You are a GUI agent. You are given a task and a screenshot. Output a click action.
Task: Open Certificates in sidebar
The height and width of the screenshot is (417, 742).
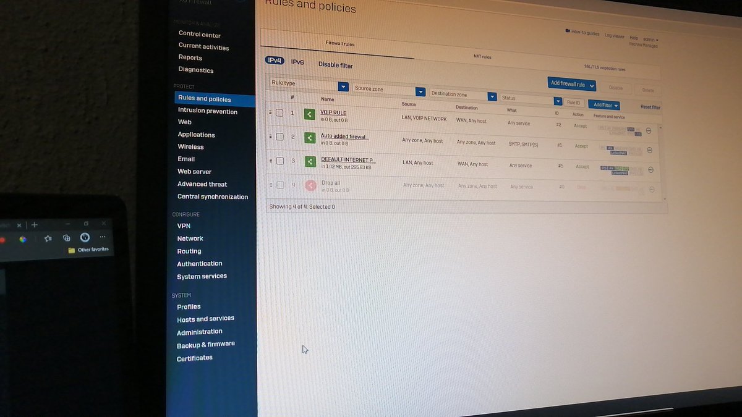[195, 358]
